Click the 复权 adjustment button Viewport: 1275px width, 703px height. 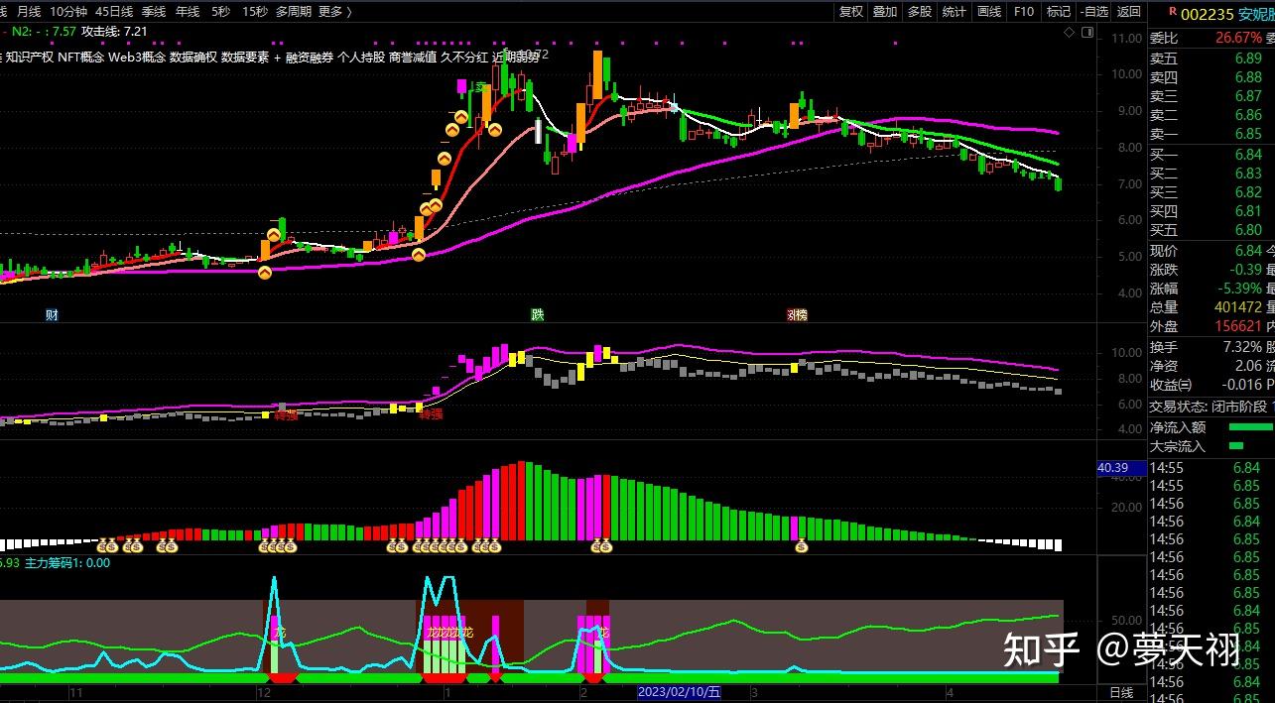click(x=851, y=11)
